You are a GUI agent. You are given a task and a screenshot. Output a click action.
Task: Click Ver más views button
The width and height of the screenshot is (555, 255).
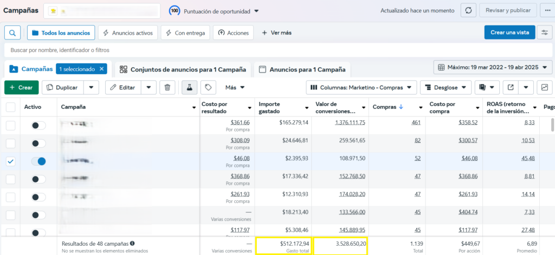[x=277, y=33]
